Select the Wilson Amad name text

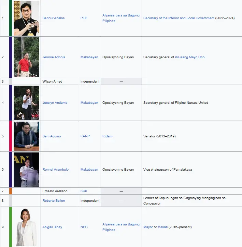(52, 82)
